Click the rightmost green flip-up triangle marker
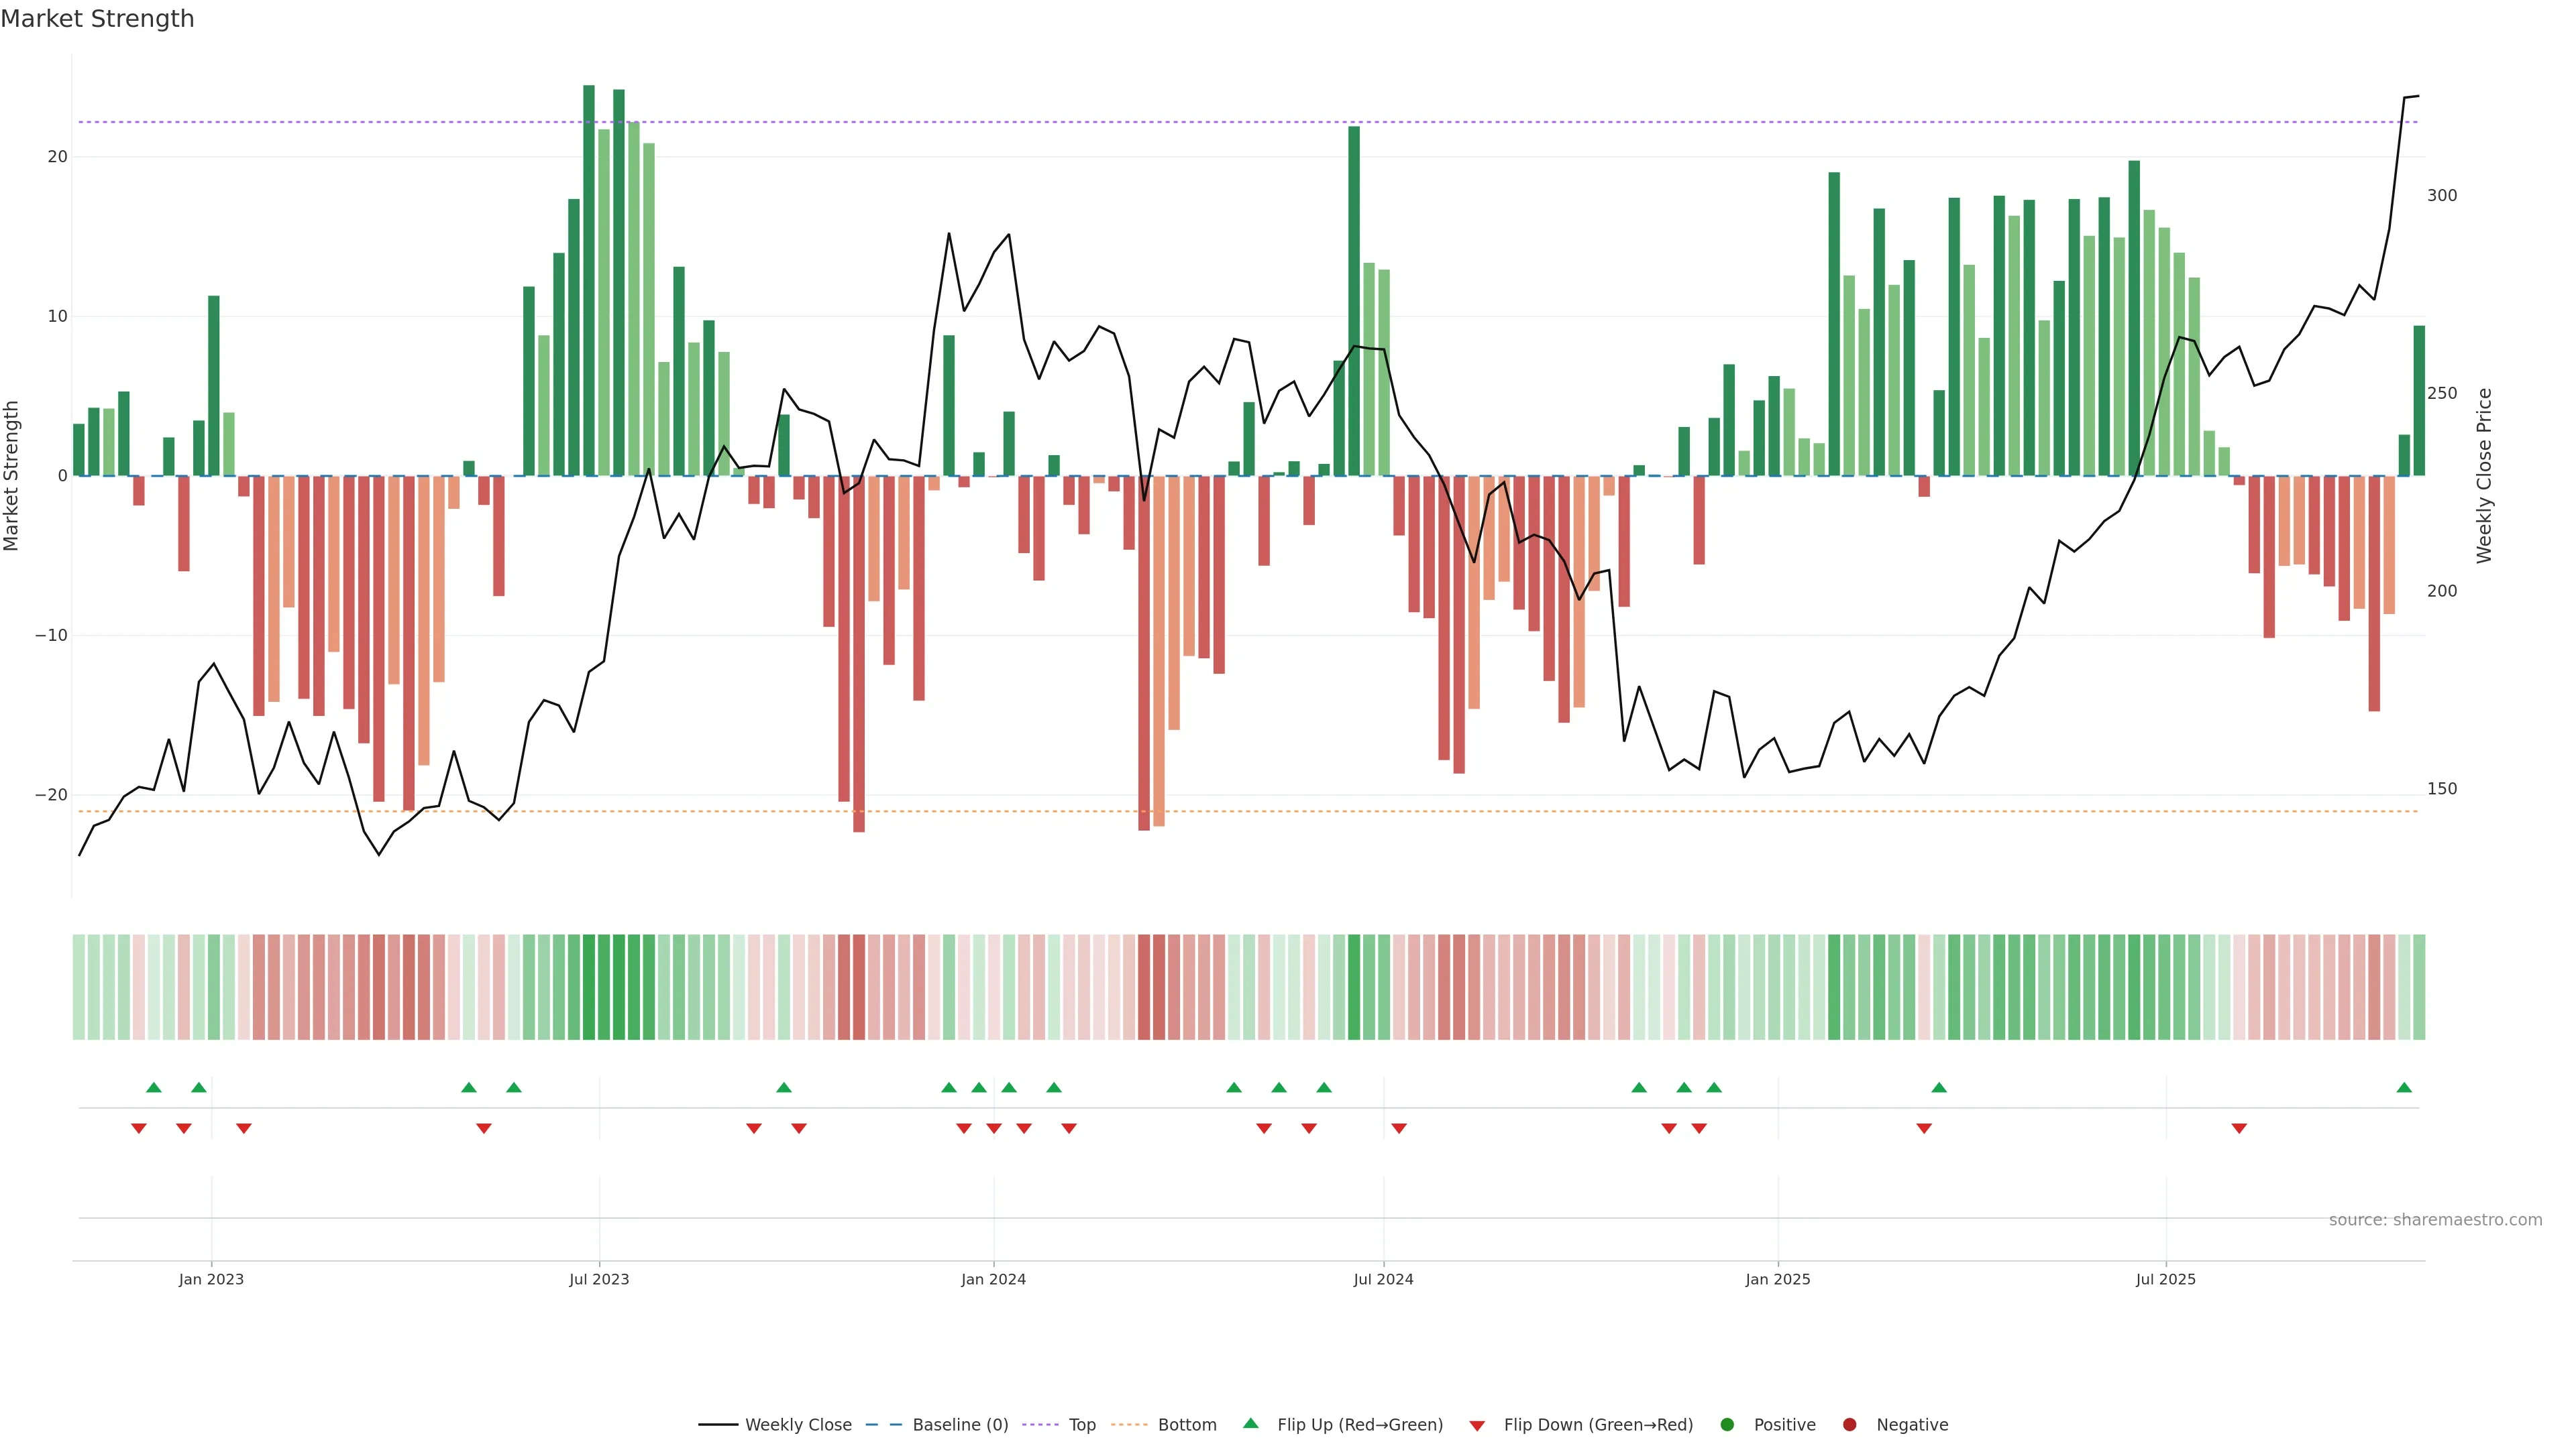The height and width of the screenshot is (1448, 2576). (2404, 1087)
